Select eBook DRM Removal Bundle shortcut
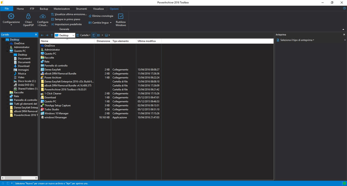This screenshot has height=186, width=347. click(60, 74)
